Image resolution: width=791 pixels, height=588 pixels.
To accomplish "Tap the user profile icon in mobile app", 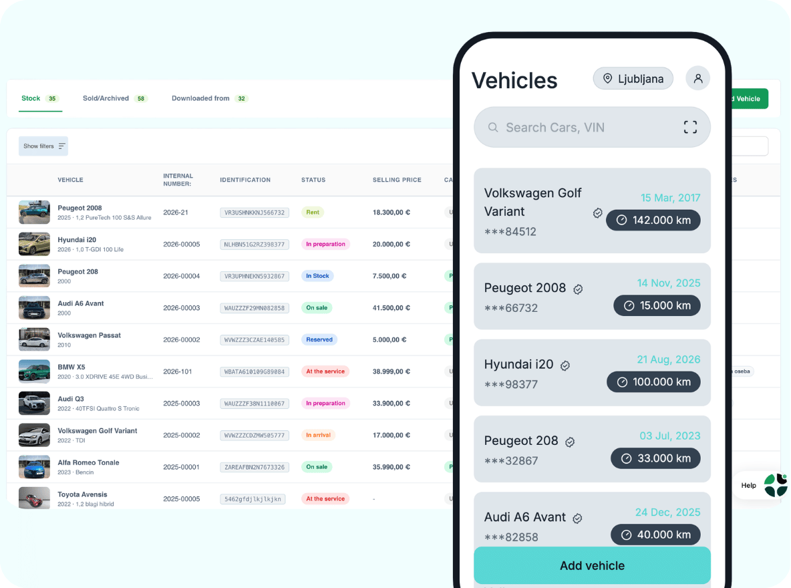I will coord(697,78).
